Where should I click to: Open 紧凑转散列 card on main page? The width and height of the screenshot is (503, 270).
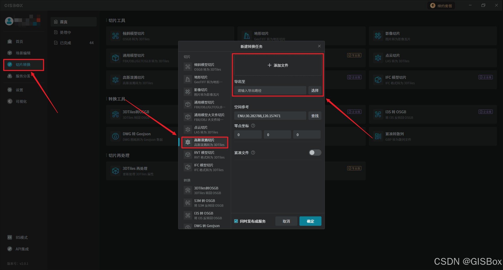[x=433, y=136]
